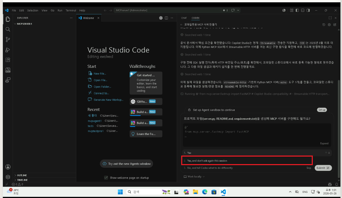
Task: Click Set up for Agent sandbox
Action: pyautogui.click(x=322, y=110)
